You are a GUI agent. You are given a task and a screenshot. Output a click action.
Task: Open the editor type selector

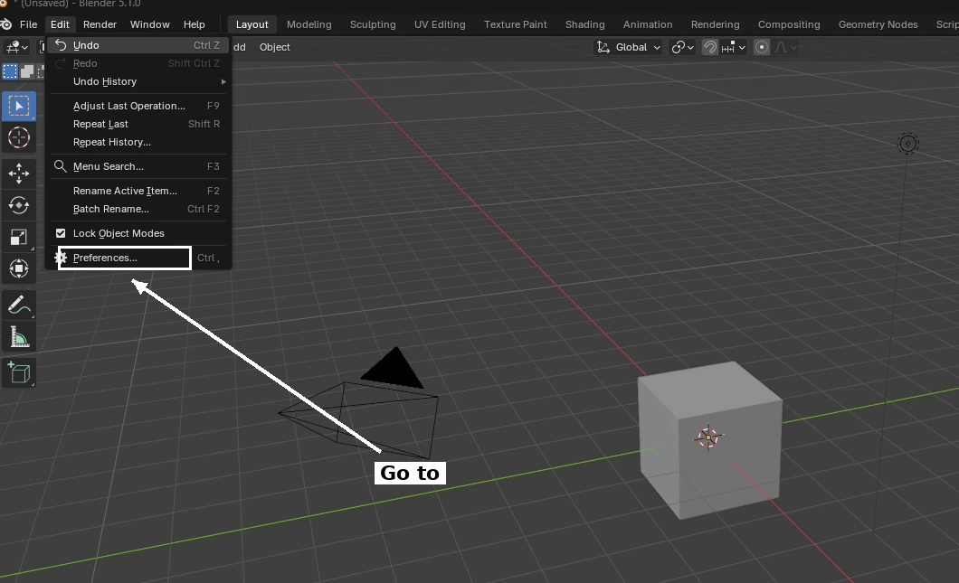pyautogui.click(x=16, y=47)
